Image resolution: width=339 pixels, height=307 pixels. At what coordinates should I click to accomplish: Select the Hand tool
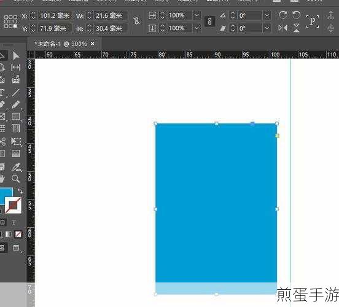tap(2, 179)
